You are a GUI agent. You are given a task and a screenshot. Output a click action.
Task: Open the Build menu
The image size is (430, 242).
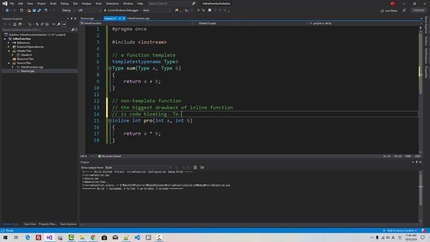tap(53, 3)
